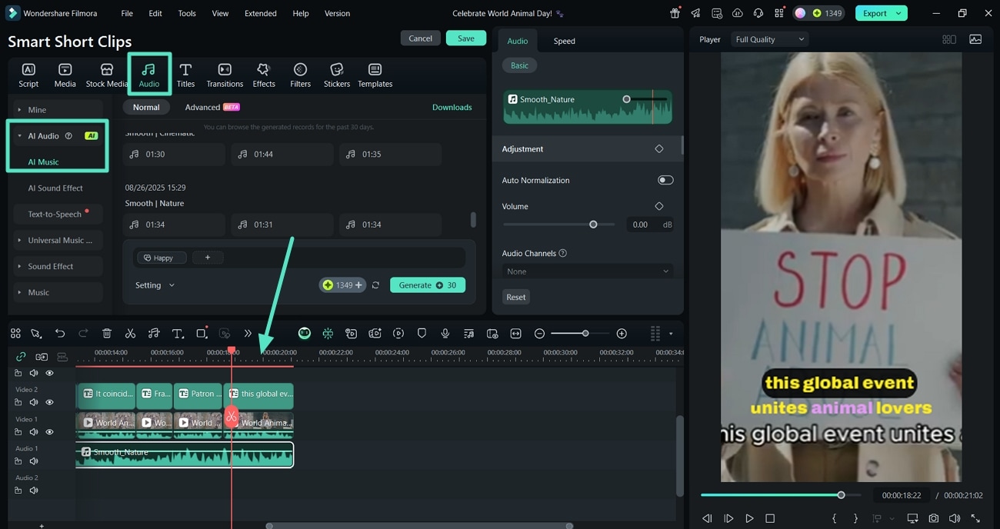Open Stock Media panel
Viewport: 1000px width, 529px height.
(107, 75)
